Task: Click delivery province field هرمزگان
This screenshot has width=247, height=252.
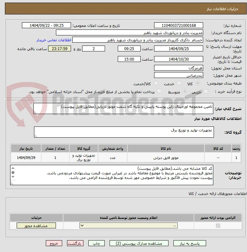Action: pyautogui.click(x=179, y=68)
